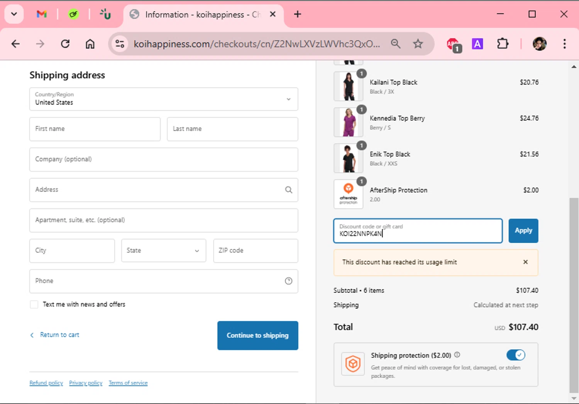The image size is (579, 404).
Task: Click Continue to shipping button
Action: tap(257, 335)
